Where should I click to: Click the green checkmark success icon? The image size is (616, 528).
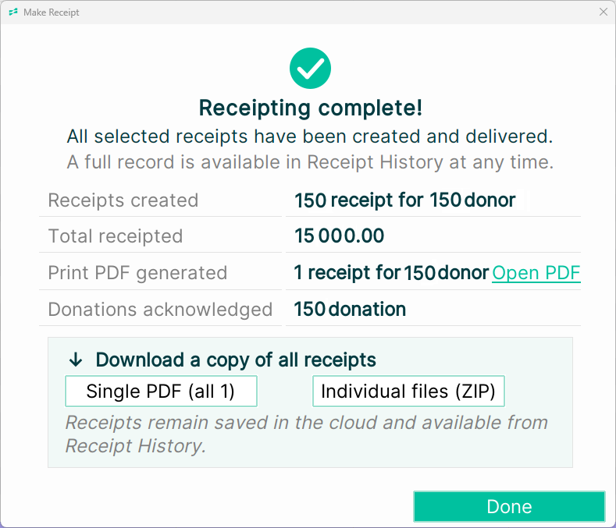311,69
